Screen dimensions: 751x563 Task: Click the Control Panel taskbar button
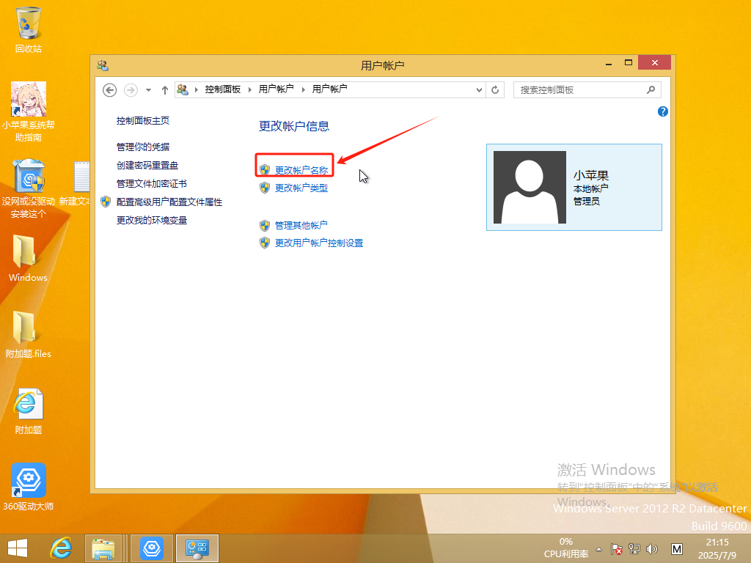point(197,548)
